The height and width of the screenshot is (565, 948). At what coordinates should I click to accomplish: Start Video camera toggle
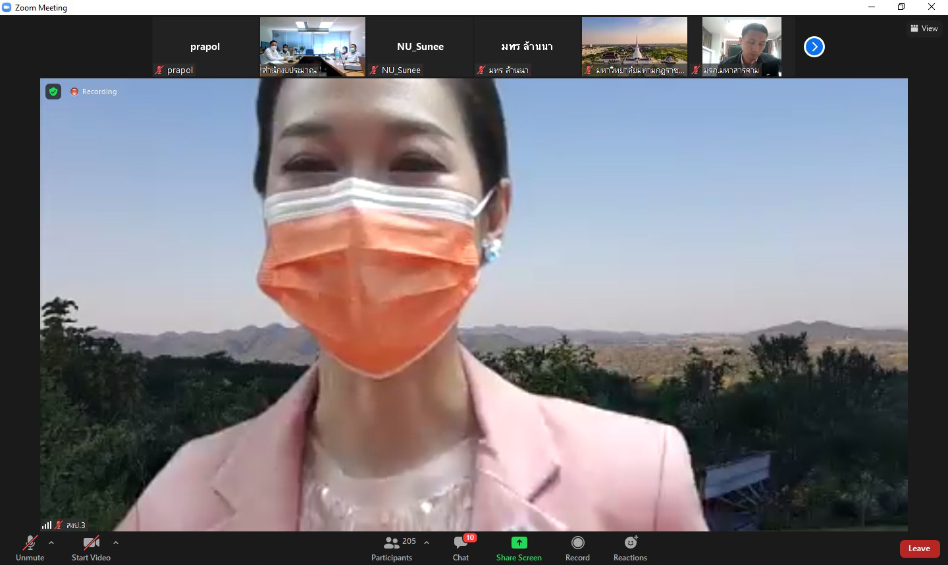(91, 548)
